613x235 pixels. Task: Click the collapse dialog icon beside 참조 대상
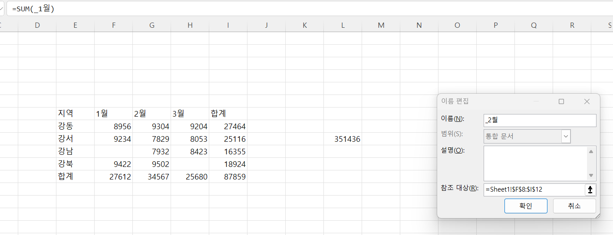pyautogui.click(x=590, y=189)
